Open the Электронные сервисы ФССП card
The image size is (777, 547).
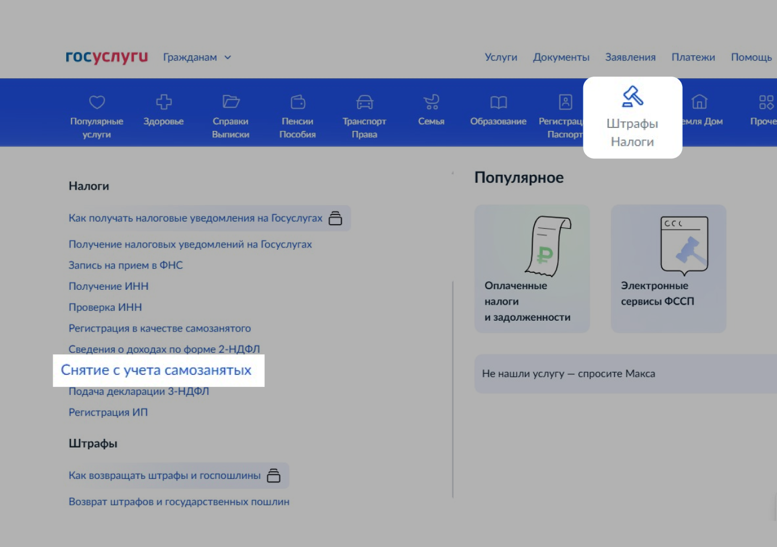point(668,269)
